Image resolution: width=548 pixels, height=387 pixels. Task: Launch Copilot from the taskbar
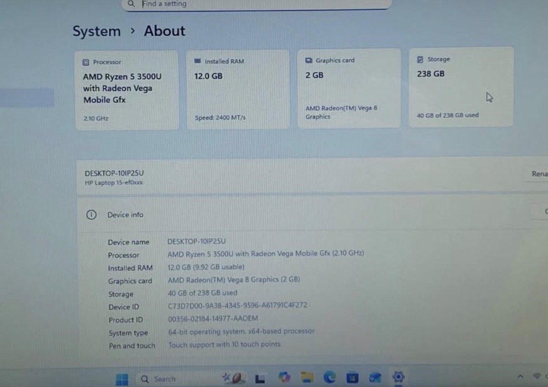(x=284, y=377)
